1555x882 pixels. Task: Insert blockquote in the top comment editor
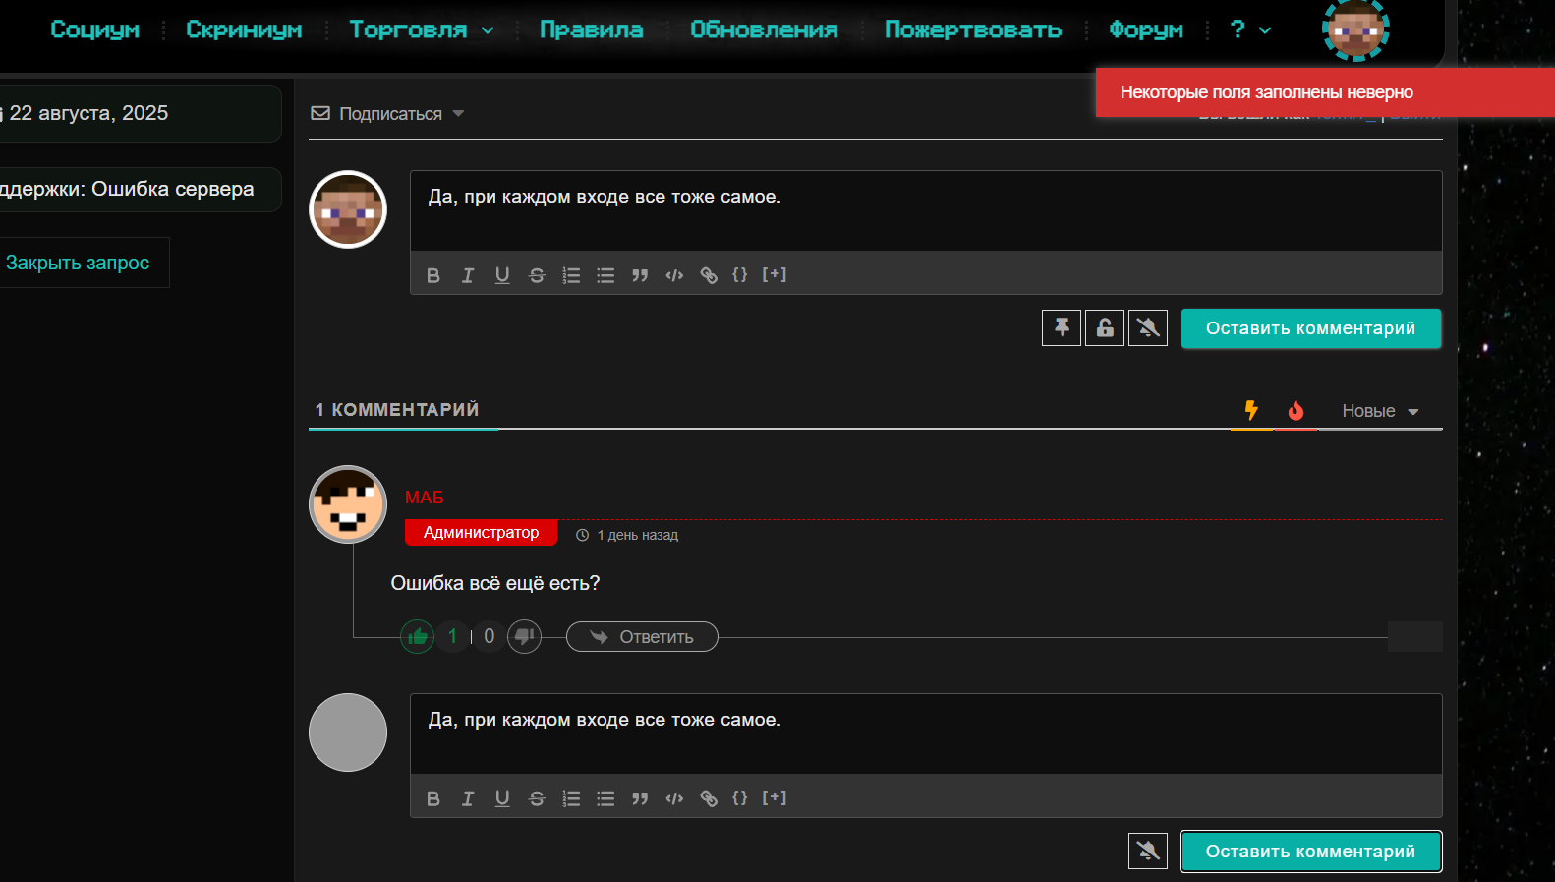tap(640, 275)
